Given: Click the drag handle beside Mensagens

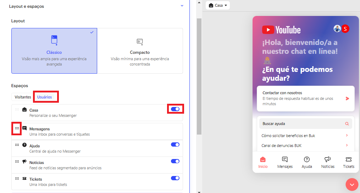Looking at the screenshot, I should (17, 128).
